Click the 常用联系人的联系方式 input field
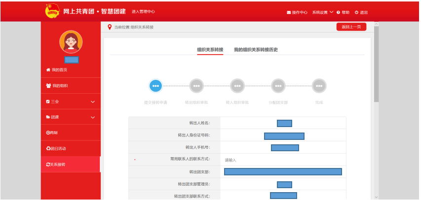 (x=281, y=160)
